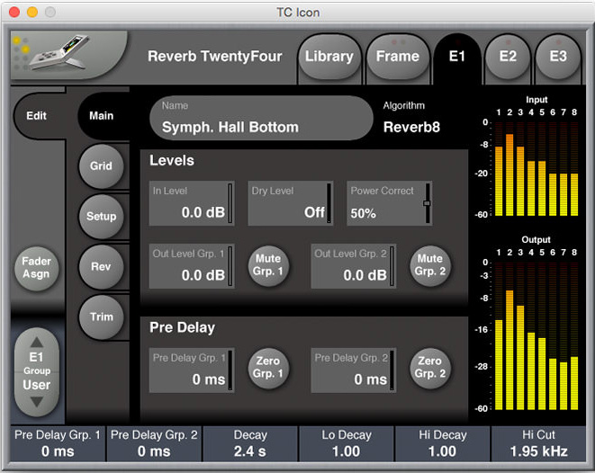Toggle Mute Grp. 2
This screenshot has width=595, height=473.
coord(430,265)
